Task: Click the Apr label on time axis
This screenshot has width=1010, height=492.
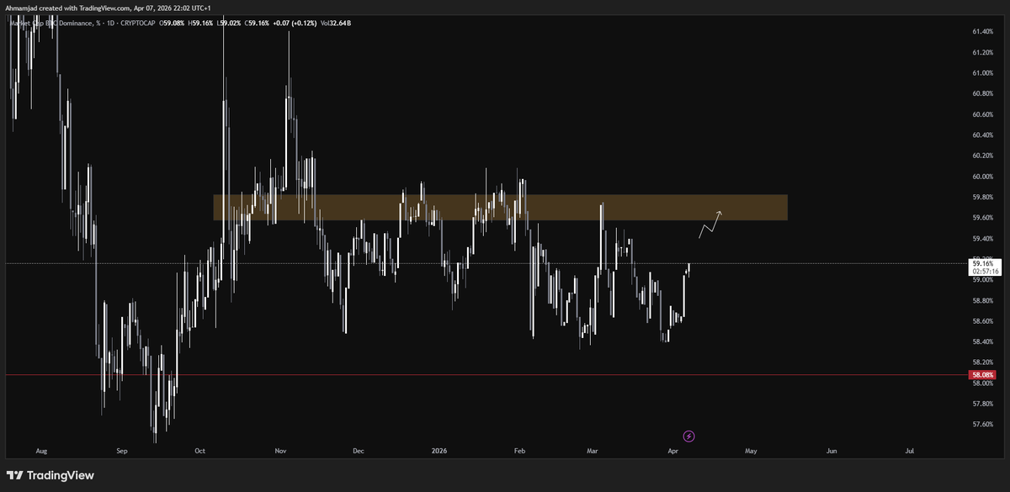Action: pos(672,451)
